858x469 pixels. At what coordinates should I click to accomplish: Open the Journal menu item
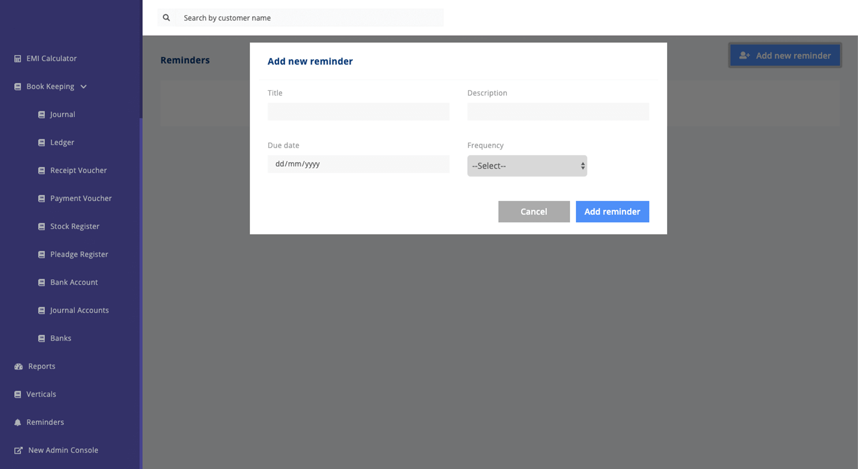pos(62,114)
